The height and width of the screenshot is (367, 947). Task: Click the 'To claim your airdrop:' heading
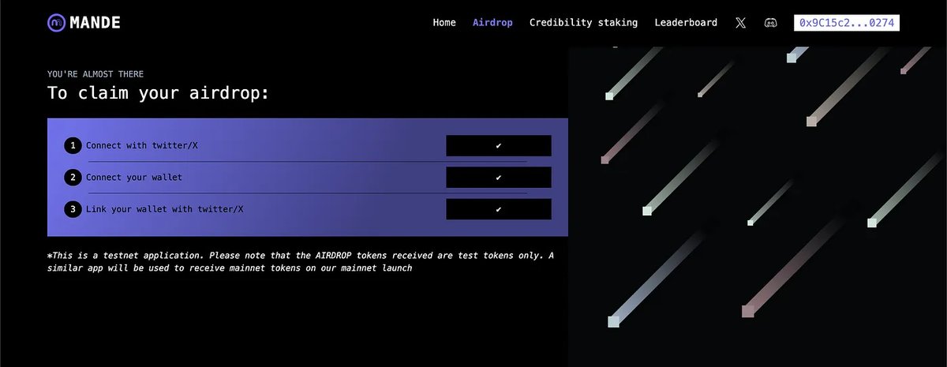pyautogui.click(x=159, y=93)
